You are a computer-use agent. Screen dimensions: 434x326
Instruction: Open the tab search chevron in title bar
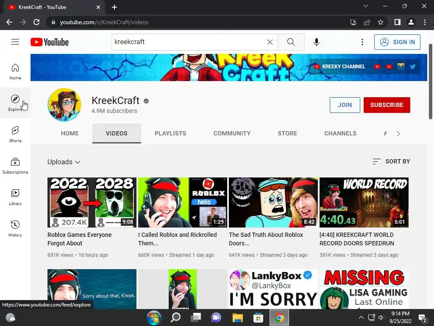click(x=366, y=6)
